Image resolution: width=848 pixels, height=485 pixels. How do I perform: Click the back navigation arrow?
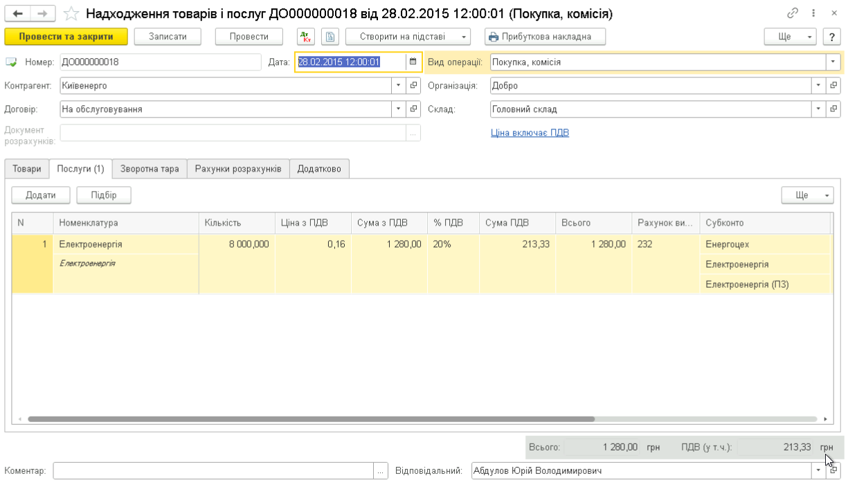coord(18,14)
